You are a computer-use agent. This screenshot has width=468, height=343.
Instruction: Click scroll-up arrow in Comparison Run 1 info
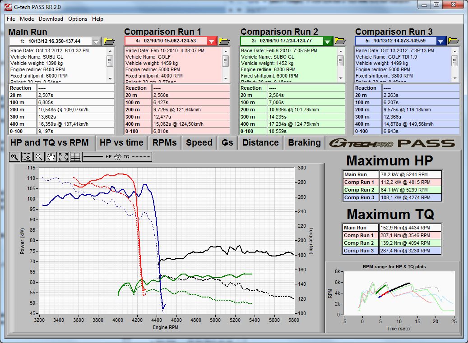point(226,51)
